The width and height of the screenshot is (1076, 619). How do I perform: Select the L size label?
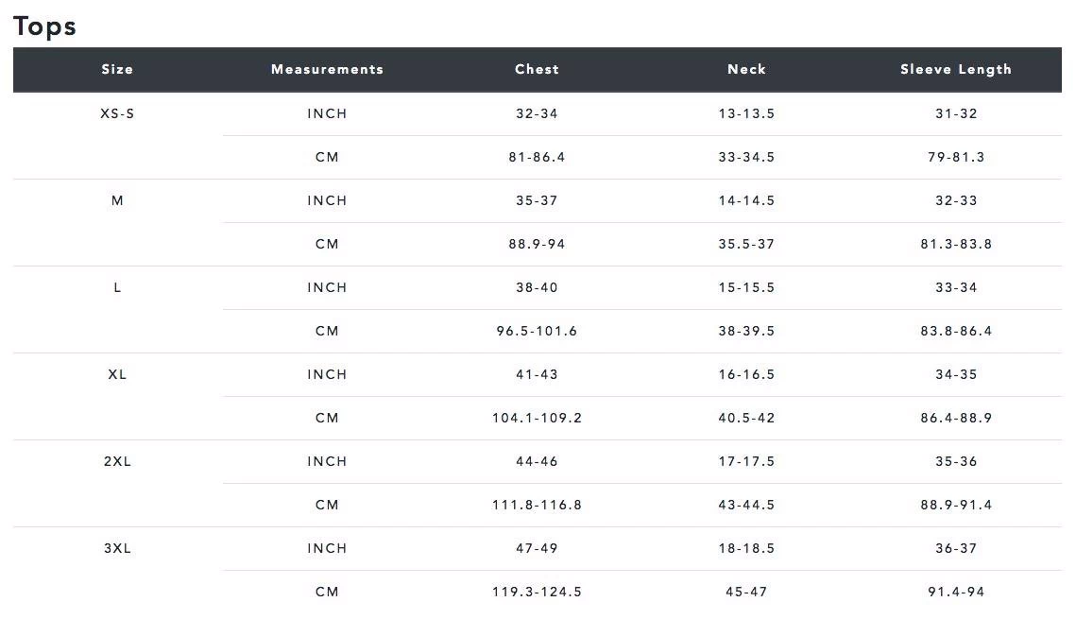click(117, 287)
